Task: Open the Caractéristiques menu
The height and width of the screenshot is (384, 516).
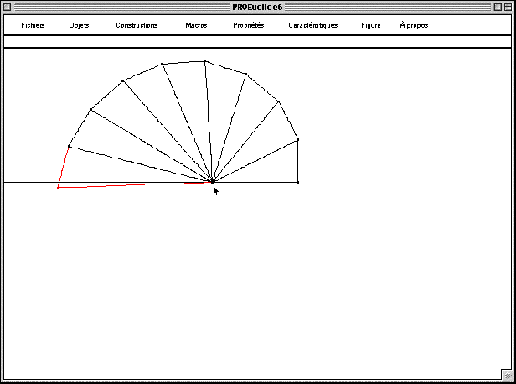Action: coord(313,25)
